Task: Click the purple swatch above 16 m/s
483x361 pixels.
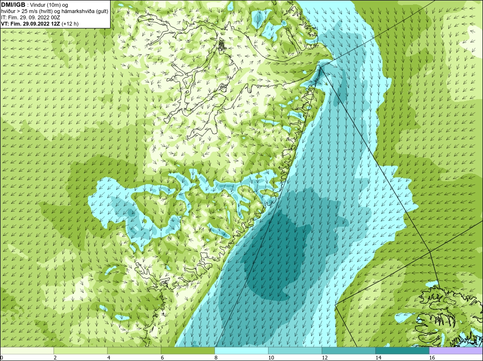Action: pyautogui.click(x=456, y=350)
